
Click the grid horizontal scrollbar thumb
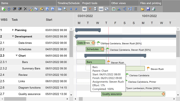(15, 99)
